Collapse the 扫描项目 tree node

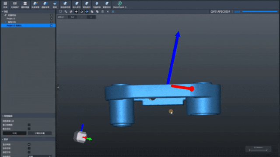click(x=3, y=15)
